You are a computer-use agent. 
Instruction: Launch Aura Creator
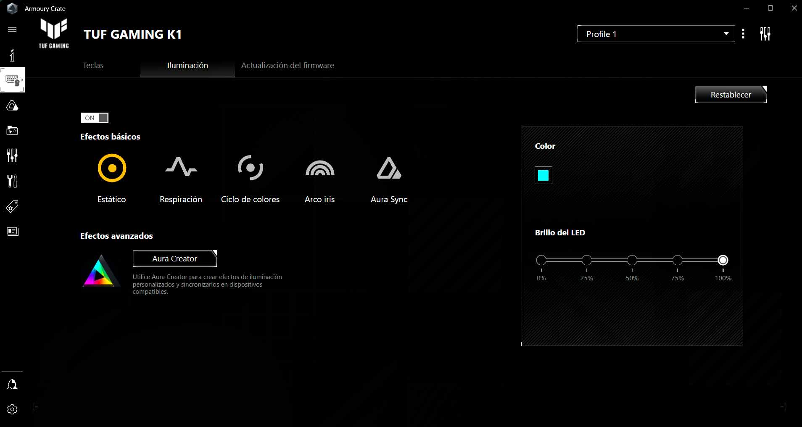pos(174,259)
